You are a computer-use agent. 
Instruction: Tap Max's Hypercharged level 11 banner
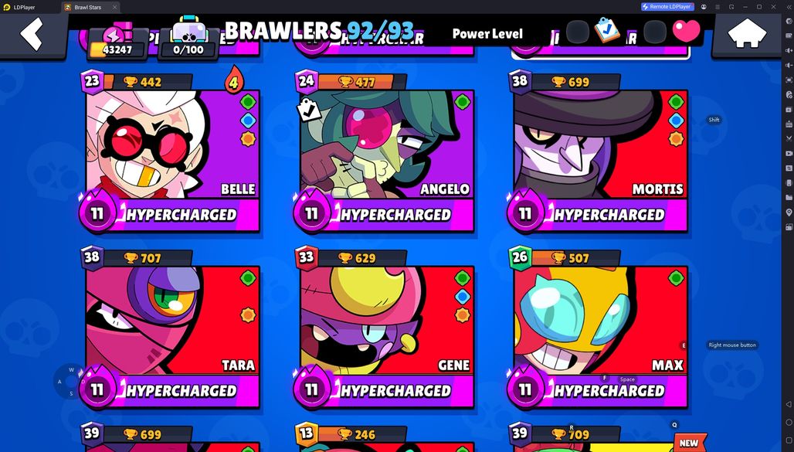click(598, 390)
